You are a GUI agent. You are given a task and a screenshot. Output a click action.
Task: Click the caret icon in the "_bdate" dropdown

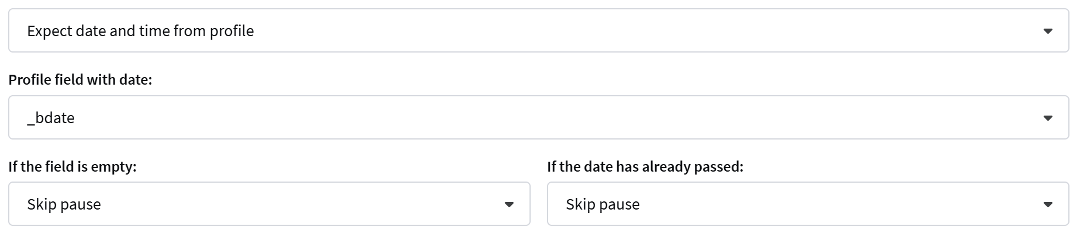(1047, 118)
